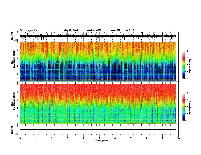Click the time axis tick label '6'

click(x=115, y=138)
